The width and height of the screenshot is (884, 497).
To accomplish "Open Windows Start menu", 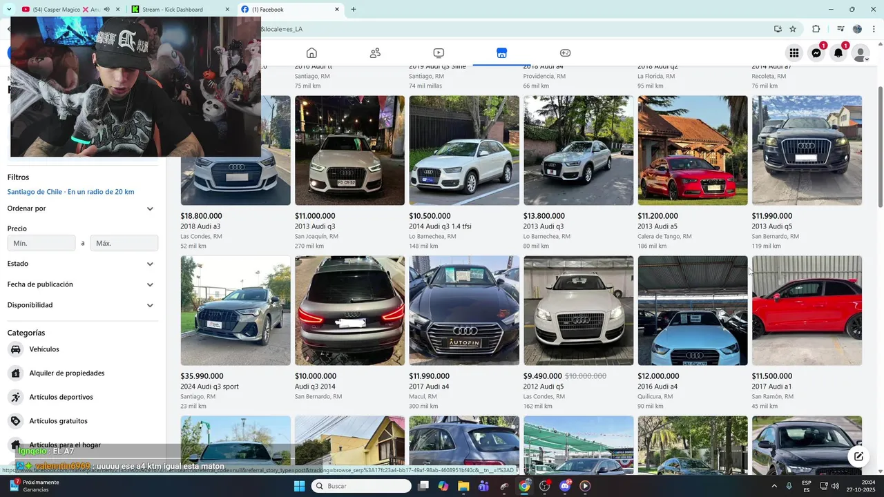I will tap(299, 486).
